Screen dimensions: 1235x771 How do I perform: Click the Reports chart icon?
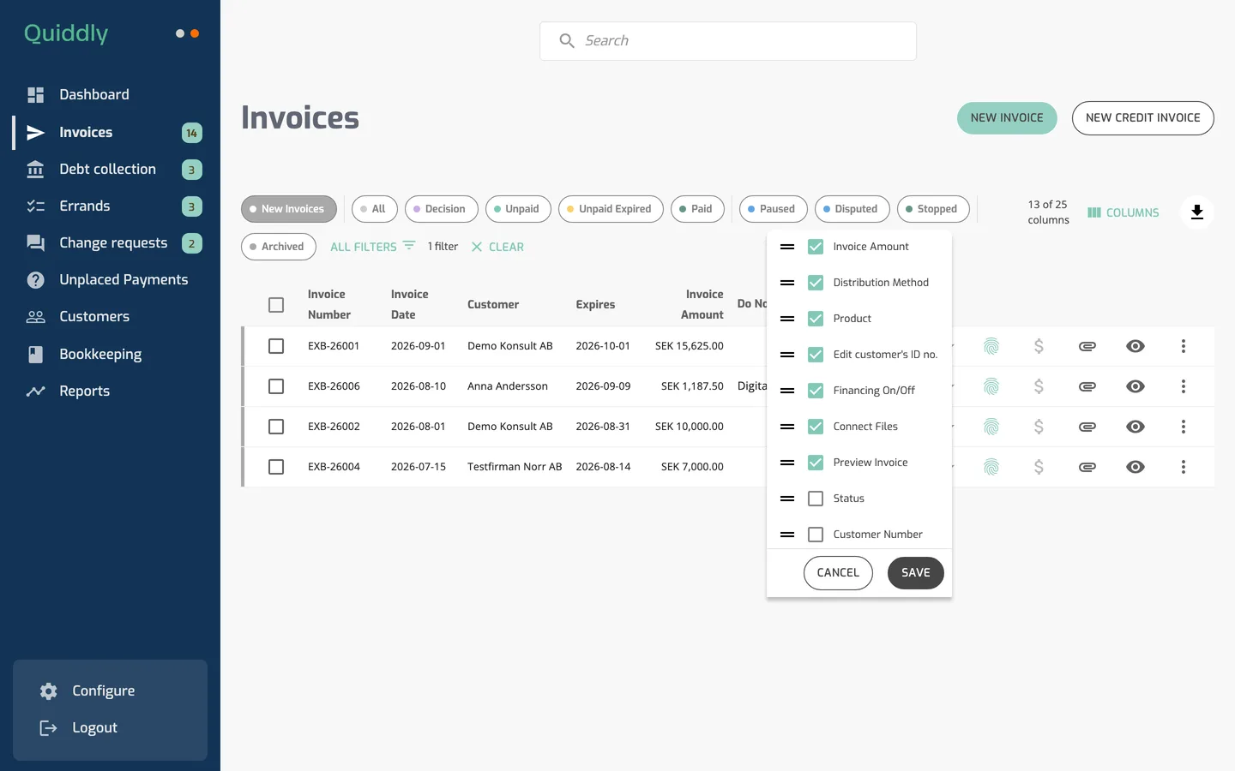coord(35,391)
